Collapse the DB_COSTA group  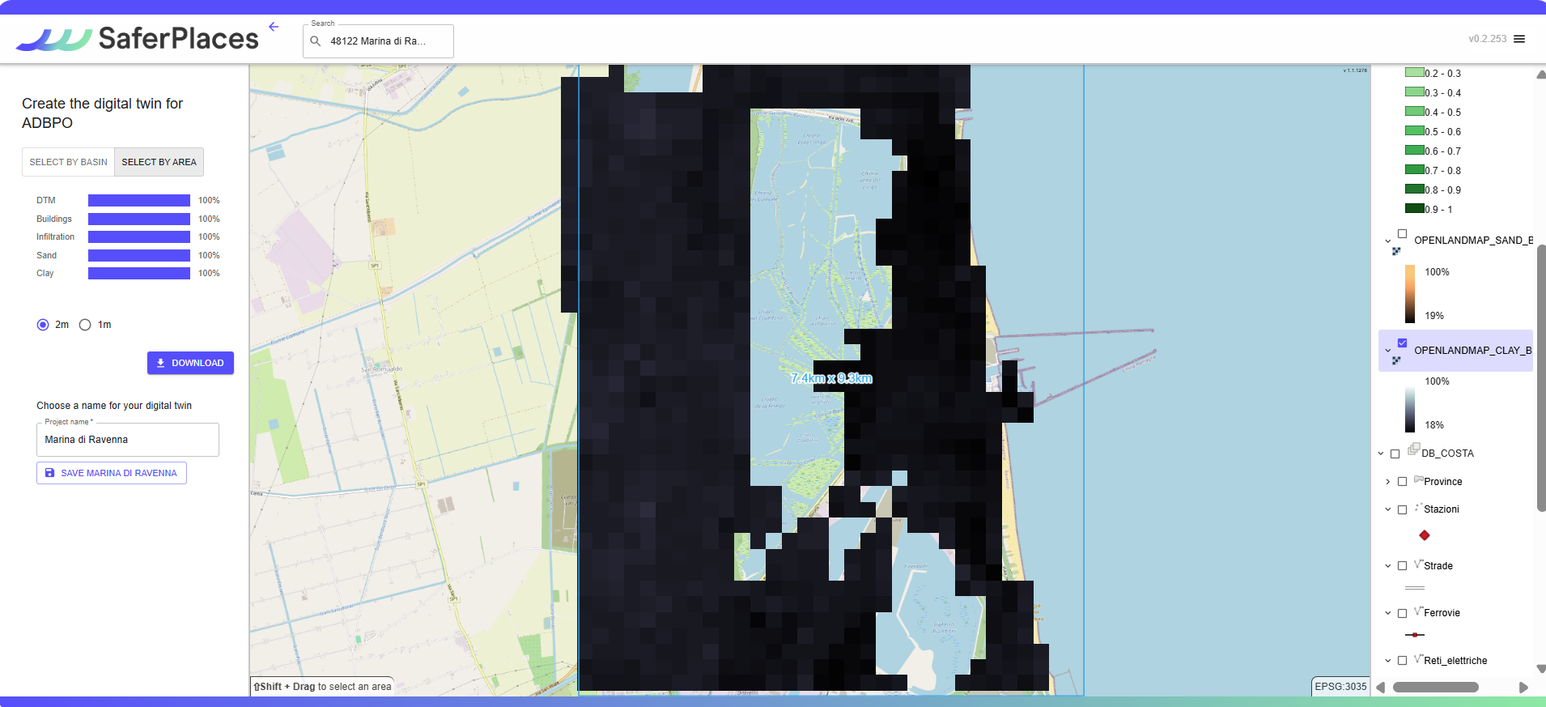pos(1381,454)
